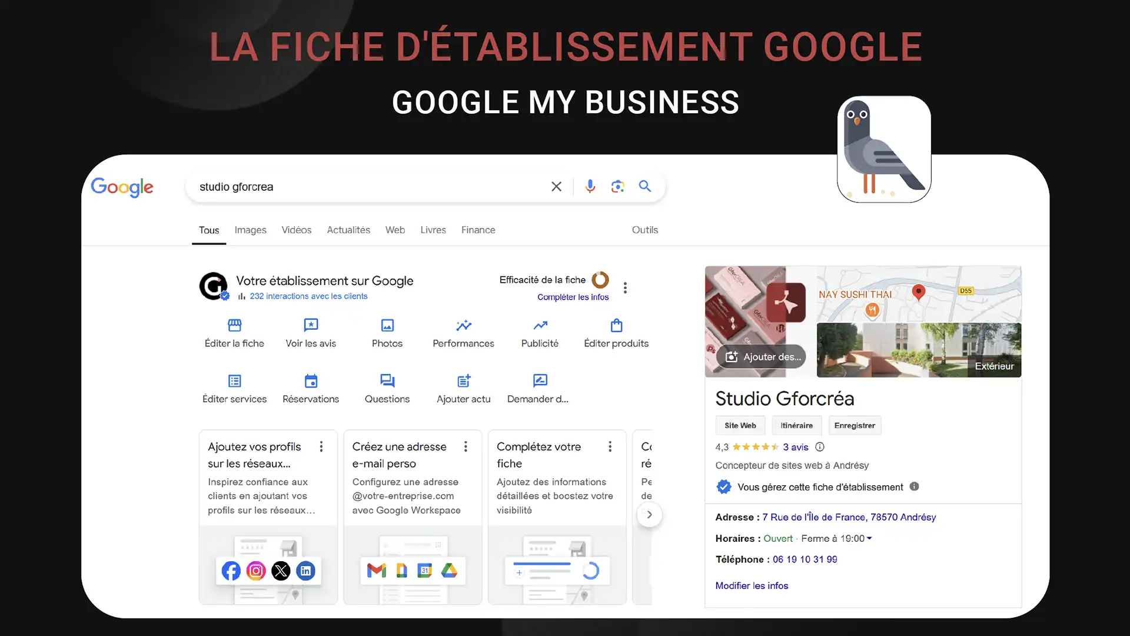Screen dimensions: 1130x636
Task: Open Outils search tools
Action: tap(645, 230)
